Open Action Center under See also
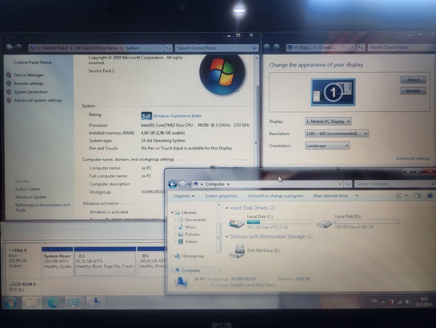Screen dimensions: 436x328 coord(28,189)
